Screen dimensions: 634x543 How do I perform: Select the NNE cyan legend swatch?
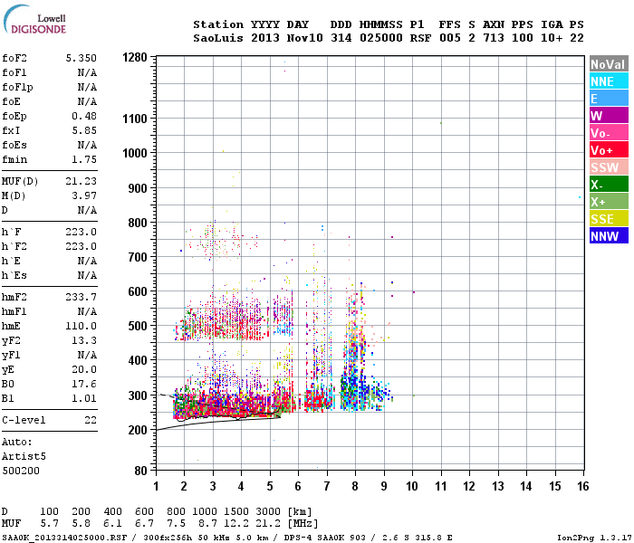[609, 81]
